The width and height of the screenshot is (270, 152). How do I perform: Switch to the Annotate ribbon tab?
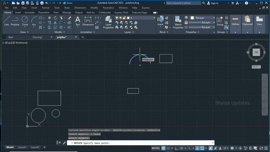click(x=30, y=13)
